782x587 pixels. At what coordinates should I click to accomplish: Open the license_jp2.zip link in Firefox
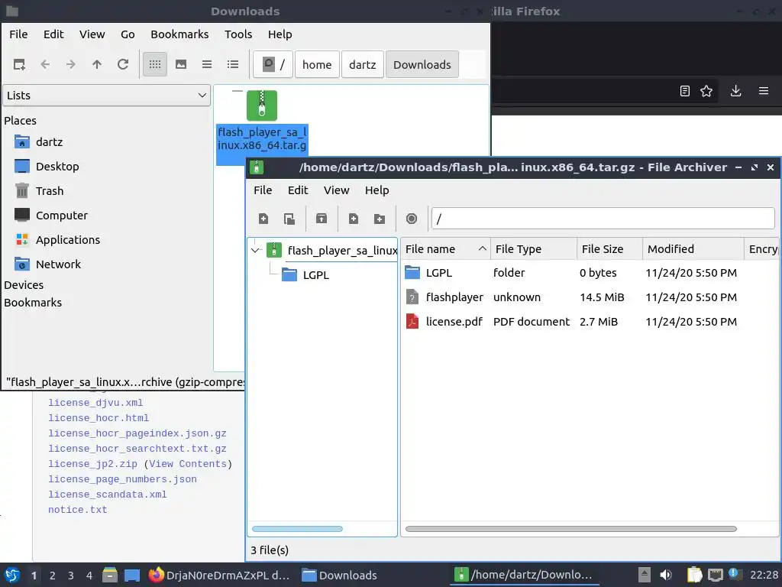(x=92, y=464)
